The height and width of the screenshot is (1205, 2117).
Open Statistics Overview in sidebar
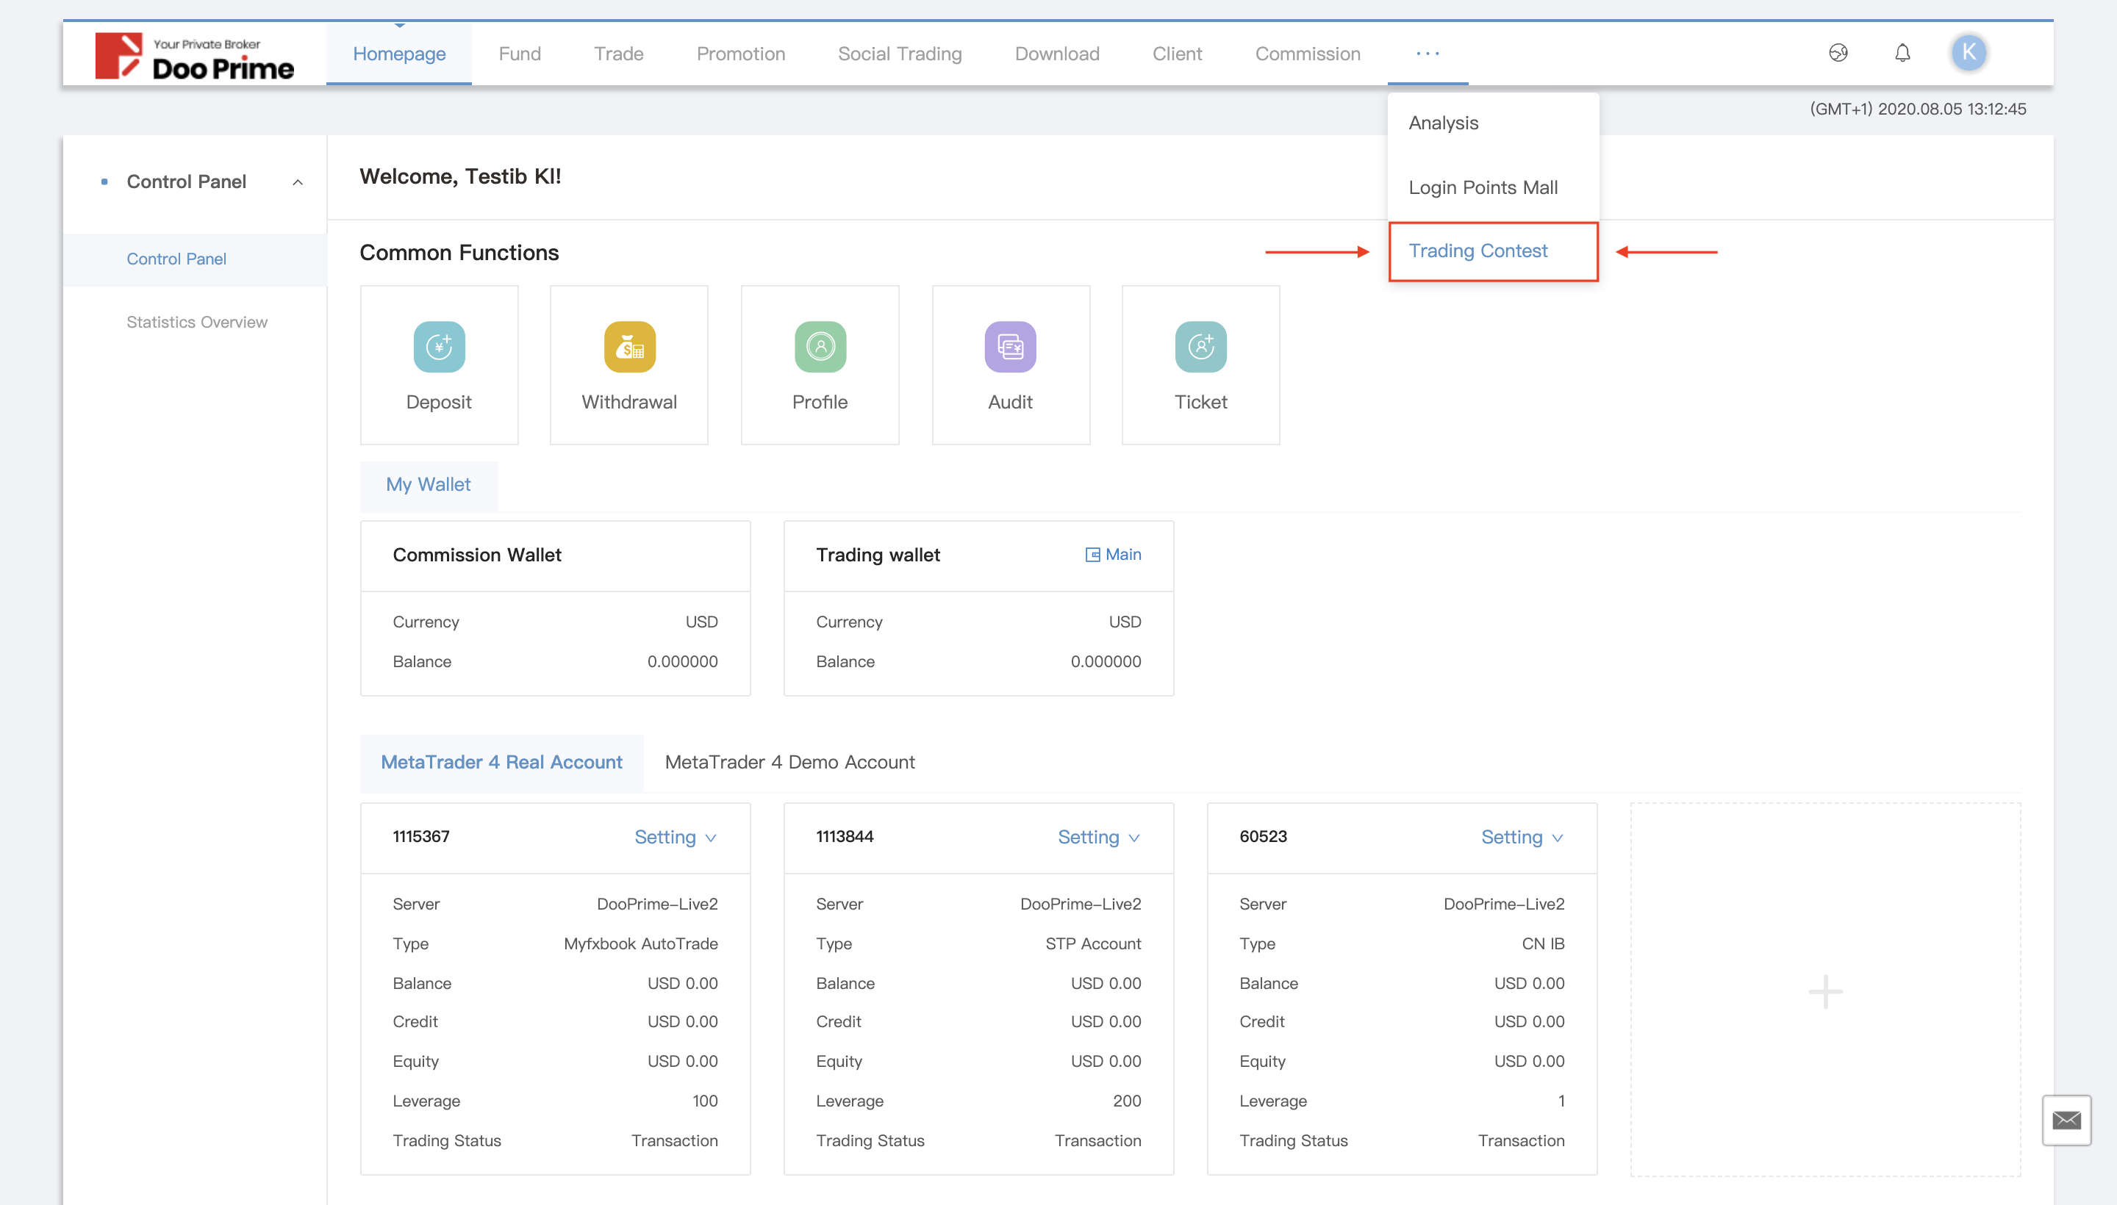[197, 322]
